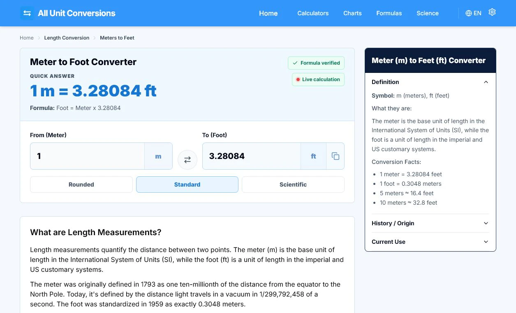
Task: Click the '5 meters ≈ 16.4 feet' fact
Action: pos(407,193)
